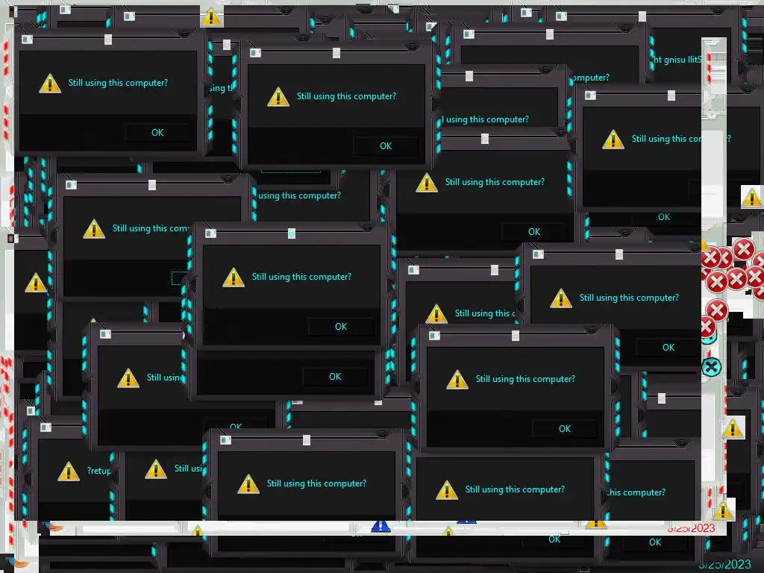Click the window icon in the top-left dialog's title bar
Viewport: 764px width, 573px height.
28,39
